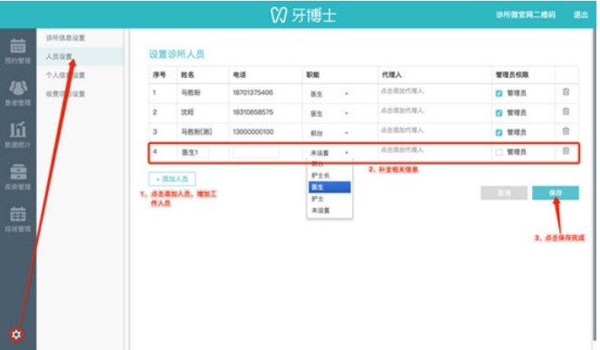Click 点击添加代理人 in row 3
The image size is (600, 350).
(402, 130)
